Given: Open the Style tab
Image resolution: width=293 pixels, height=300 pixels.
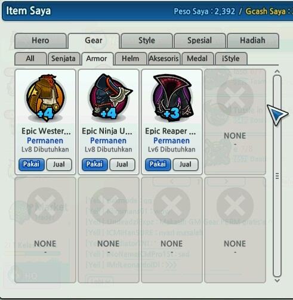Looking at the screenshot, I should point(147,41).
